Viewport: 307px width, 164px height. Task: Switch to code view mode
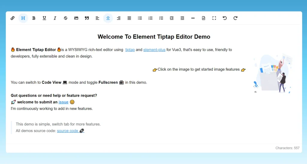coord(204,18)
